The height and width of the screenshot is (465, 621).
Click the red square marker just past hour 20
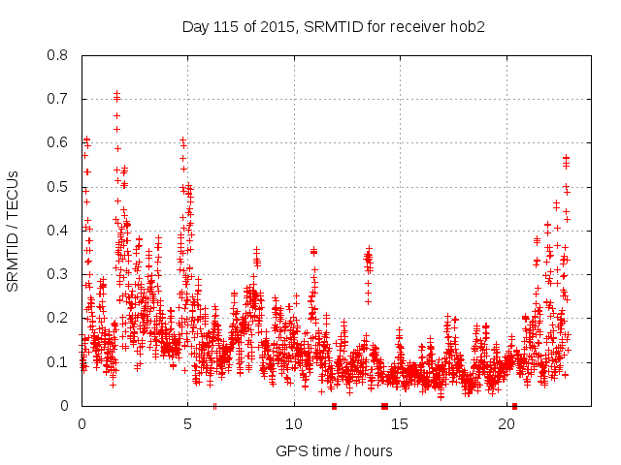click(x=514, y=406)
